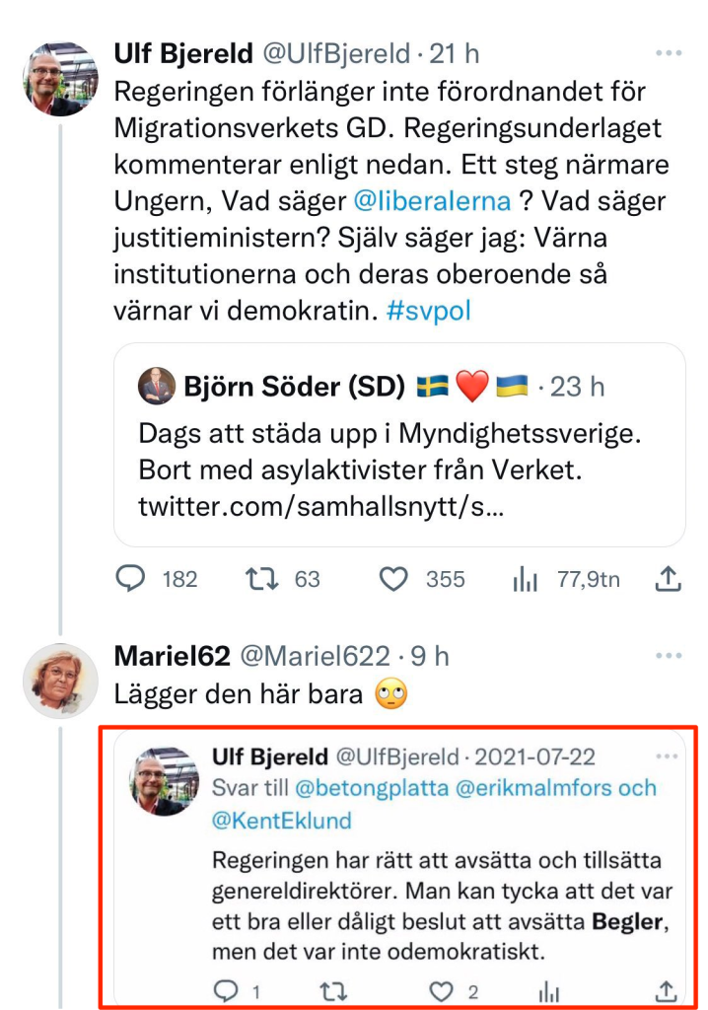View analytics showing 77,9tn views
This screenshot has width=708, height=1010.
click(524, 580)
